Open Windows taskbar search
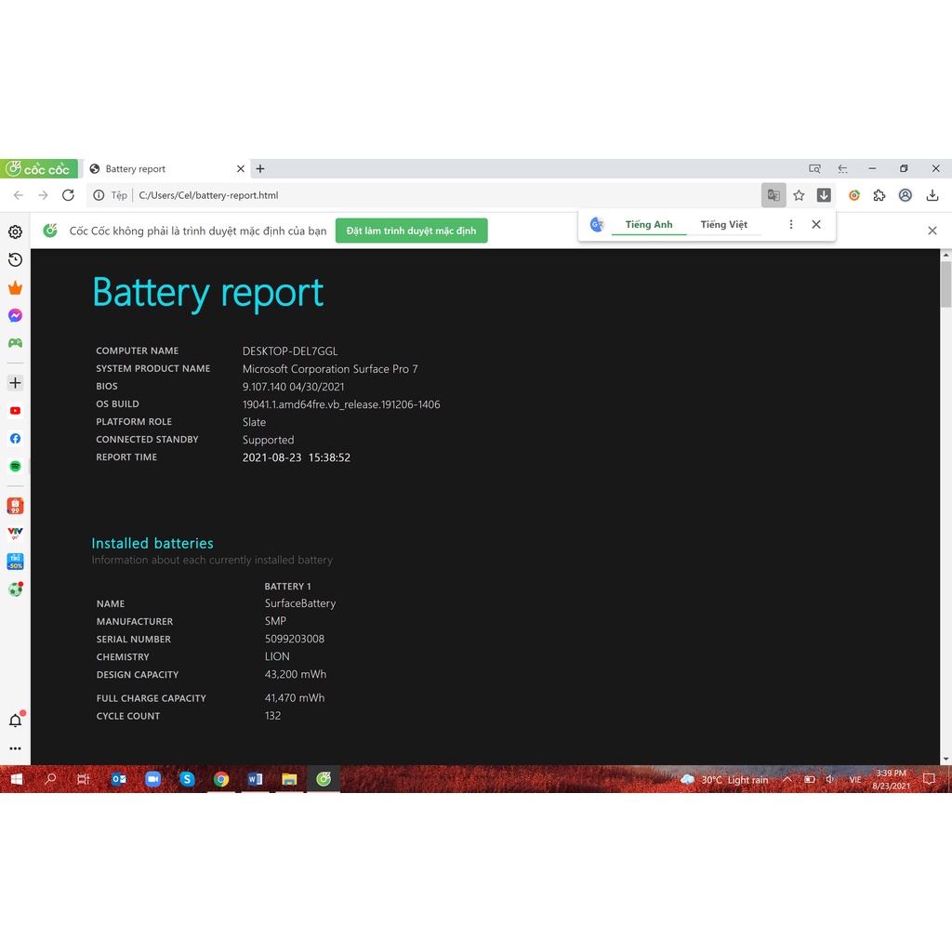The width and height of the screenshot is (952, 952). coord(50,779)
